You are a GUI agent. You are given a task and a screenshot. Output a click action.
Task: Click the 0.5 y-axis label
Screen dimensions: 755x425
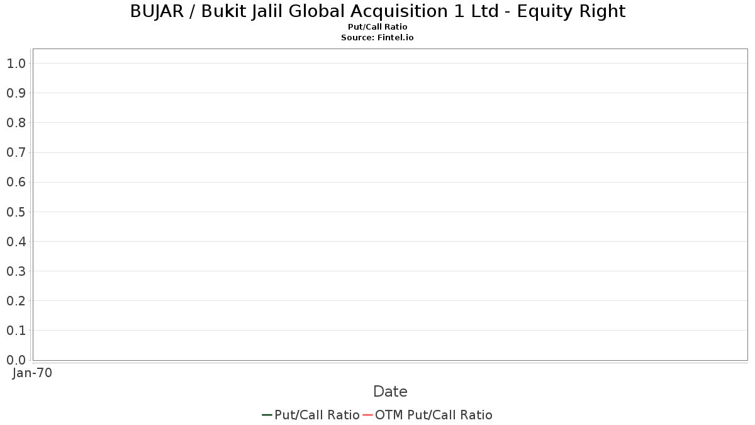[x=16, y=212]
